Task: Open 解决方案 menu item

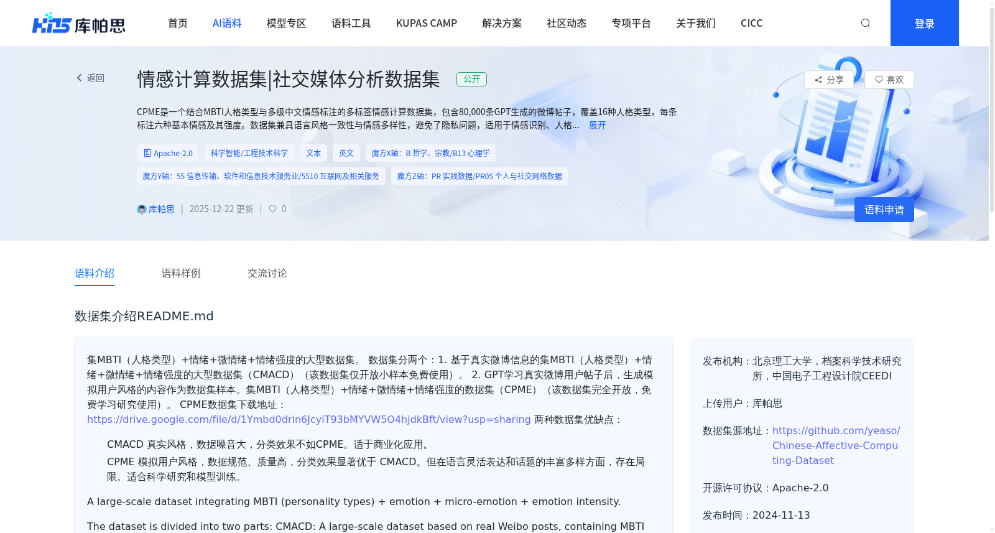Action: (502, 23)
